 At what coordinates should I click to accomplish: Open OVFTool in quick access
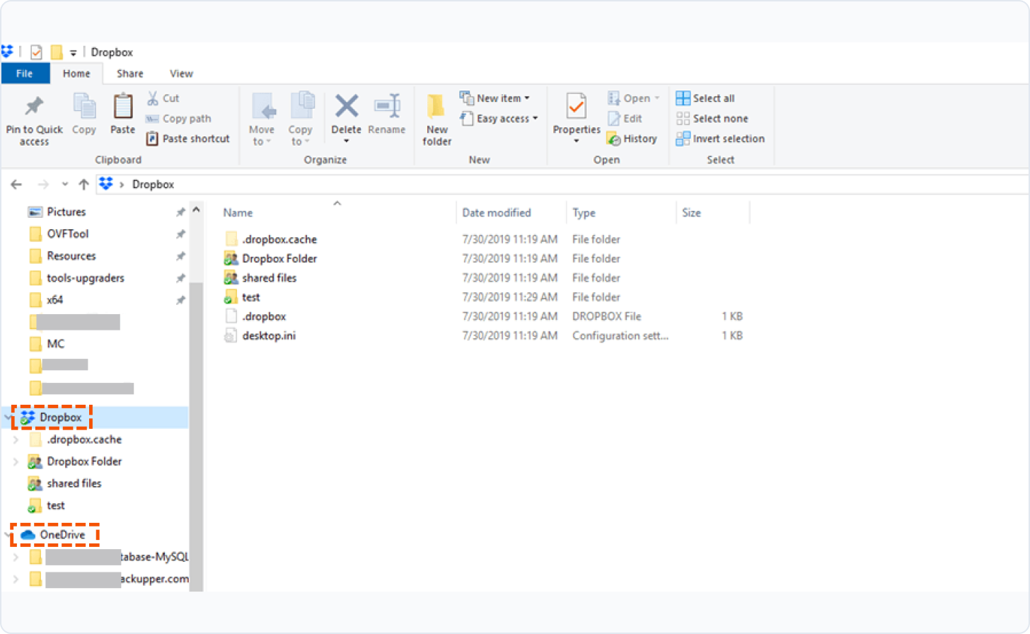coord(67,234)
